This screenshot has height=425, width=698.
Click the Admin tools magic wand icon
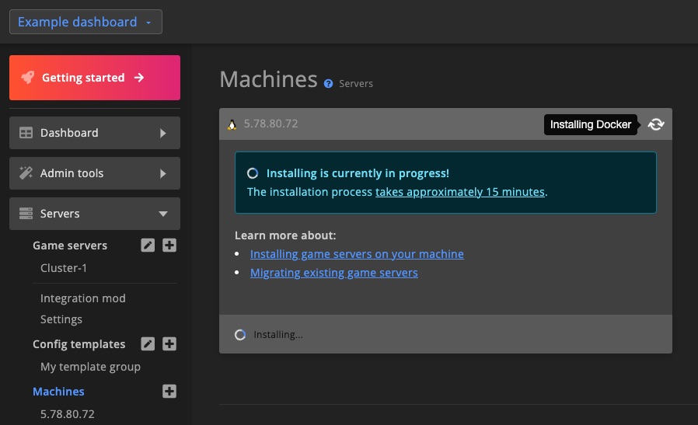click(26, 172)
